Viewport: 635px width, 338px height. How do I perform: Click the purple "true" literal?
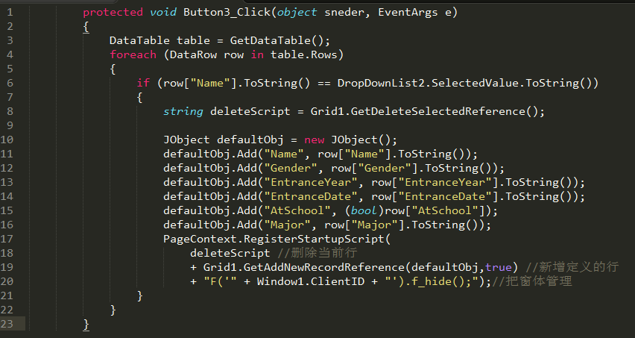point(498,267)
